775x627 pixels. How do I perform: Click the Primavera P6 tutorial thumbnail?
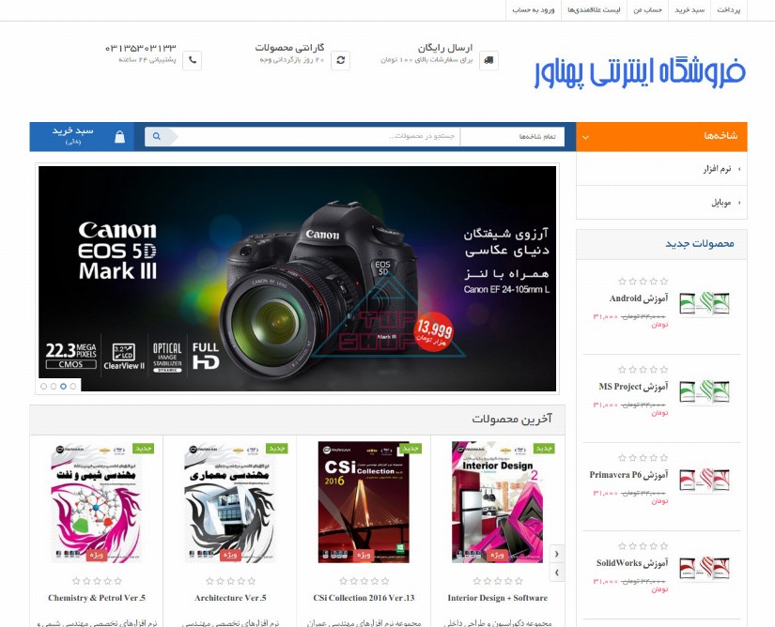(705, 479)
